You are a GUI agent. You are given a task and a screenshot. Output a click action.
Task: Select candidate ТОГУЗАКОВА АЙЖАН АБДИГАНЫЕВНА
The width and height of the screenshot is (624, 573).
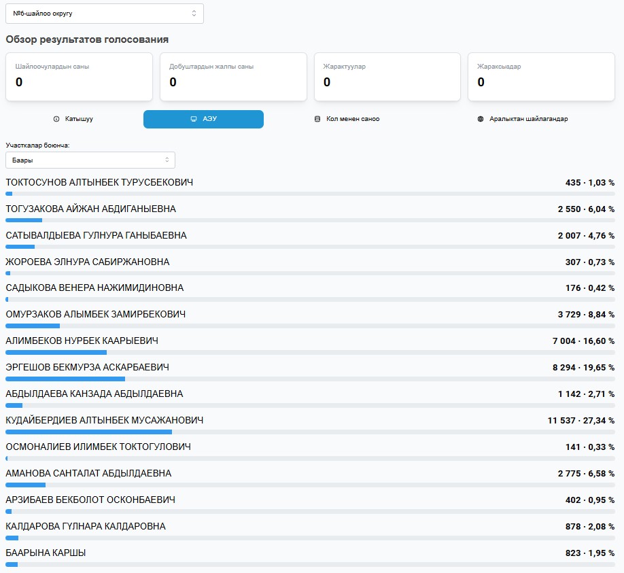tap(90, 209)
